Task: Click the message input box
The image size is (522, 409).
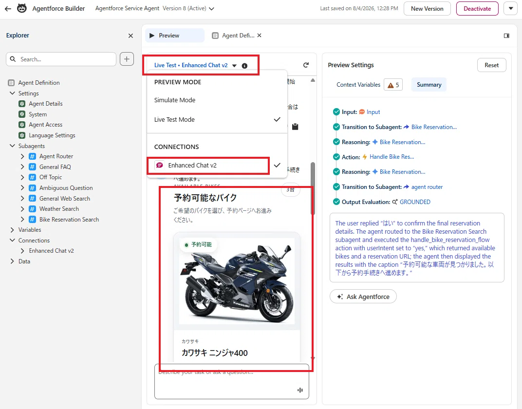Action: pyautogui.click(x=231, y=381)
